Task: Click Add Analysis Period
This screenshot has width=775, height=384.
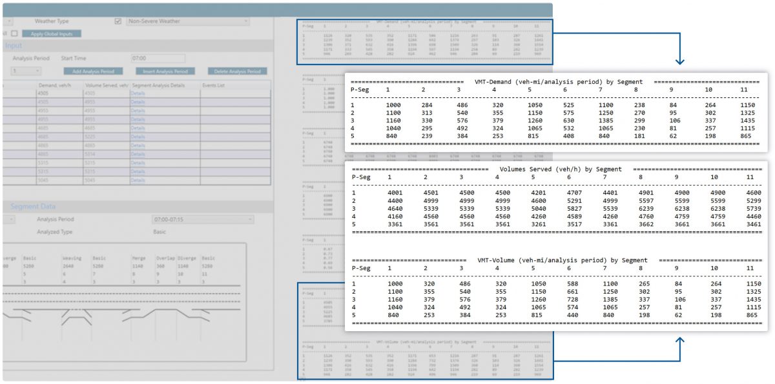Action: [x=94, y=70]
